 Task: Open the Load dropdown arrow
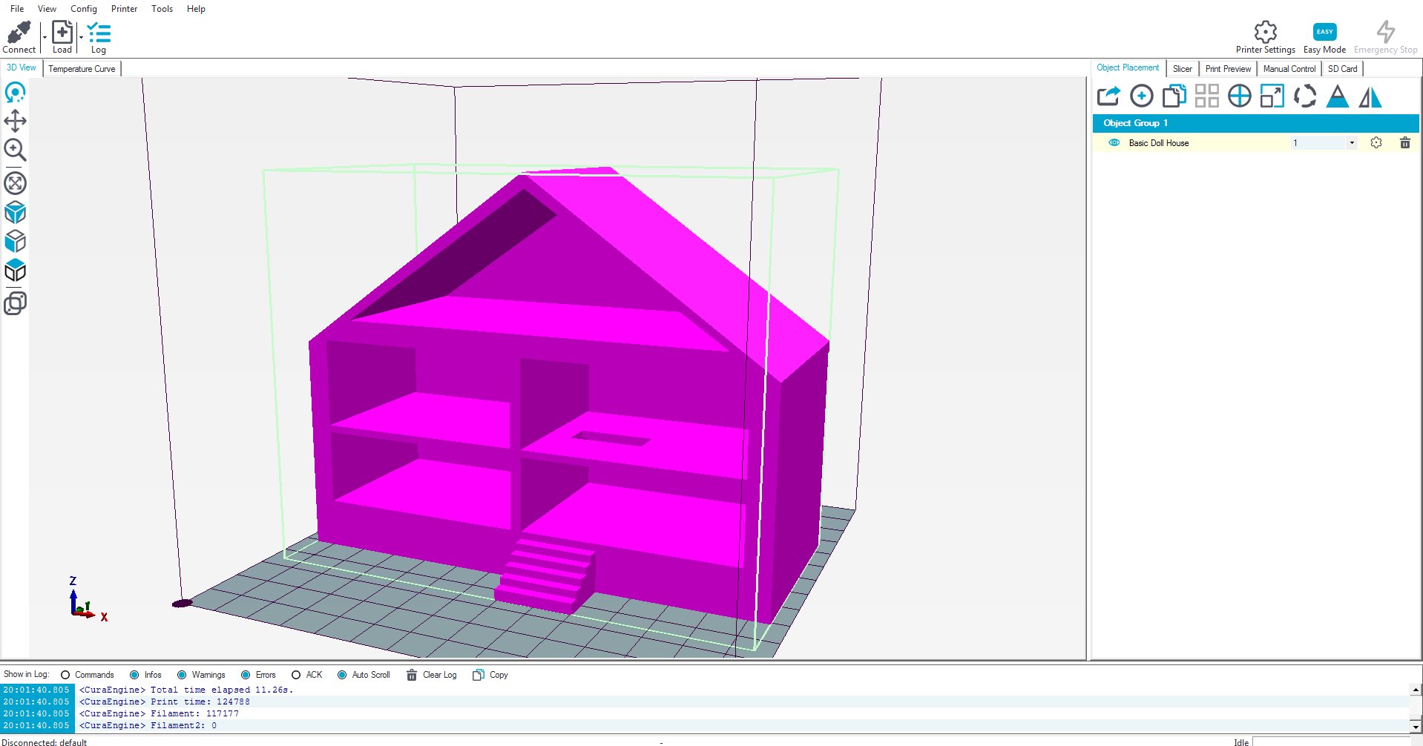[81, 37]
